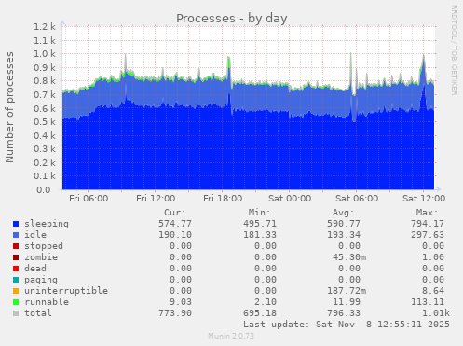
Task: Click the runnable legend color swatch
Action: (16, 302)
